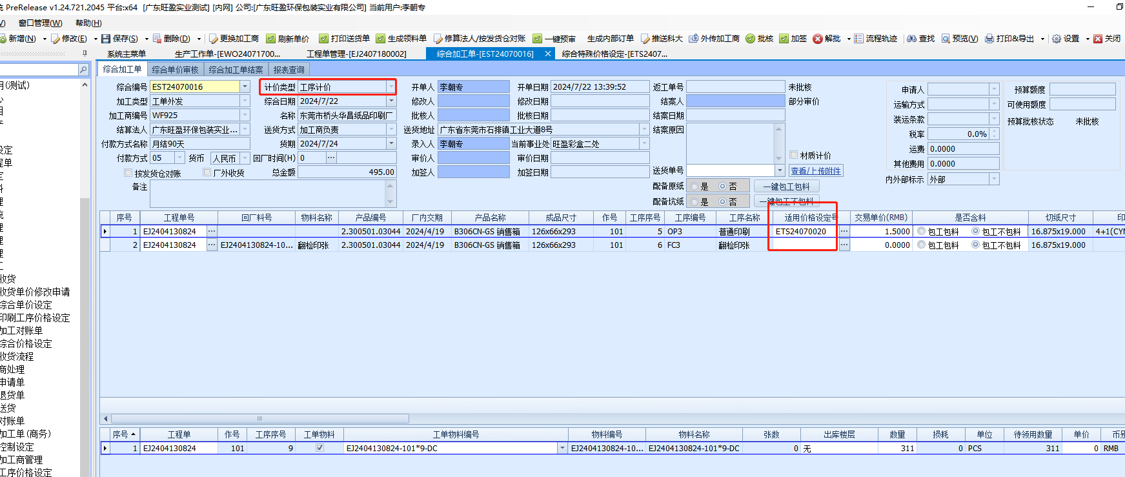Click the 修算法人/按发货仓对账 toolbar icon

click(438, 39)
